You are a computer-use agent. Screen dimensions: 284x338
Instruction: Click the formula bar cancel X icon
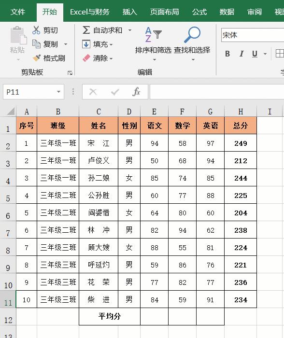click(93, 92)
